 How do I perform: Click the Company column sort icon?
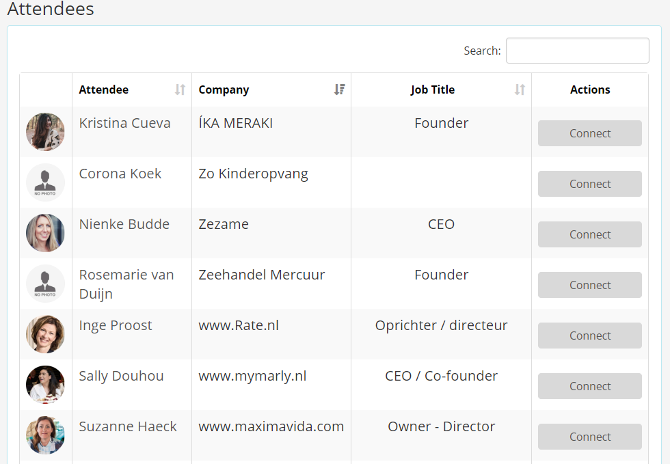(x=339, y=90)
